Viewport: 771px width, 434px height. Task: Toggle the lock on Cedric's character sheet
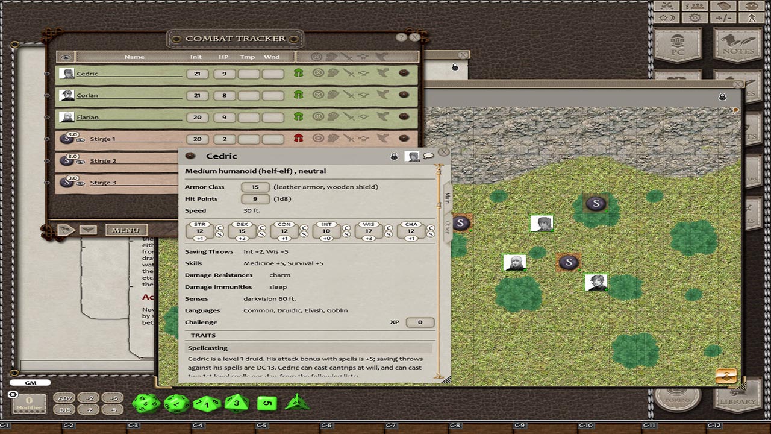tap(393, 156)
